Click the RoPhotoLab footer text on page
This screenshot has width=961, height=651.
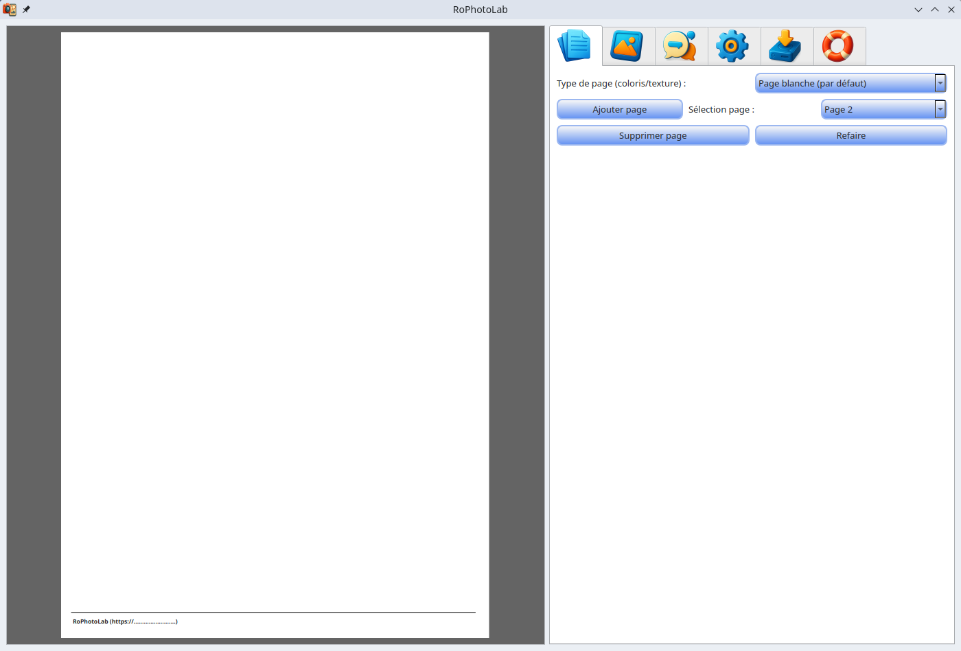125,621
